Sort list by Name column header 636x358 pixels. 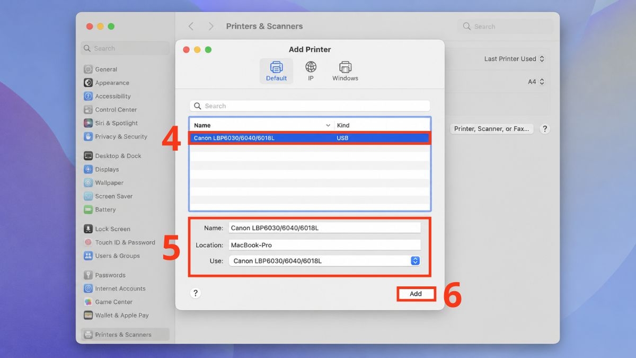point(262,125)
